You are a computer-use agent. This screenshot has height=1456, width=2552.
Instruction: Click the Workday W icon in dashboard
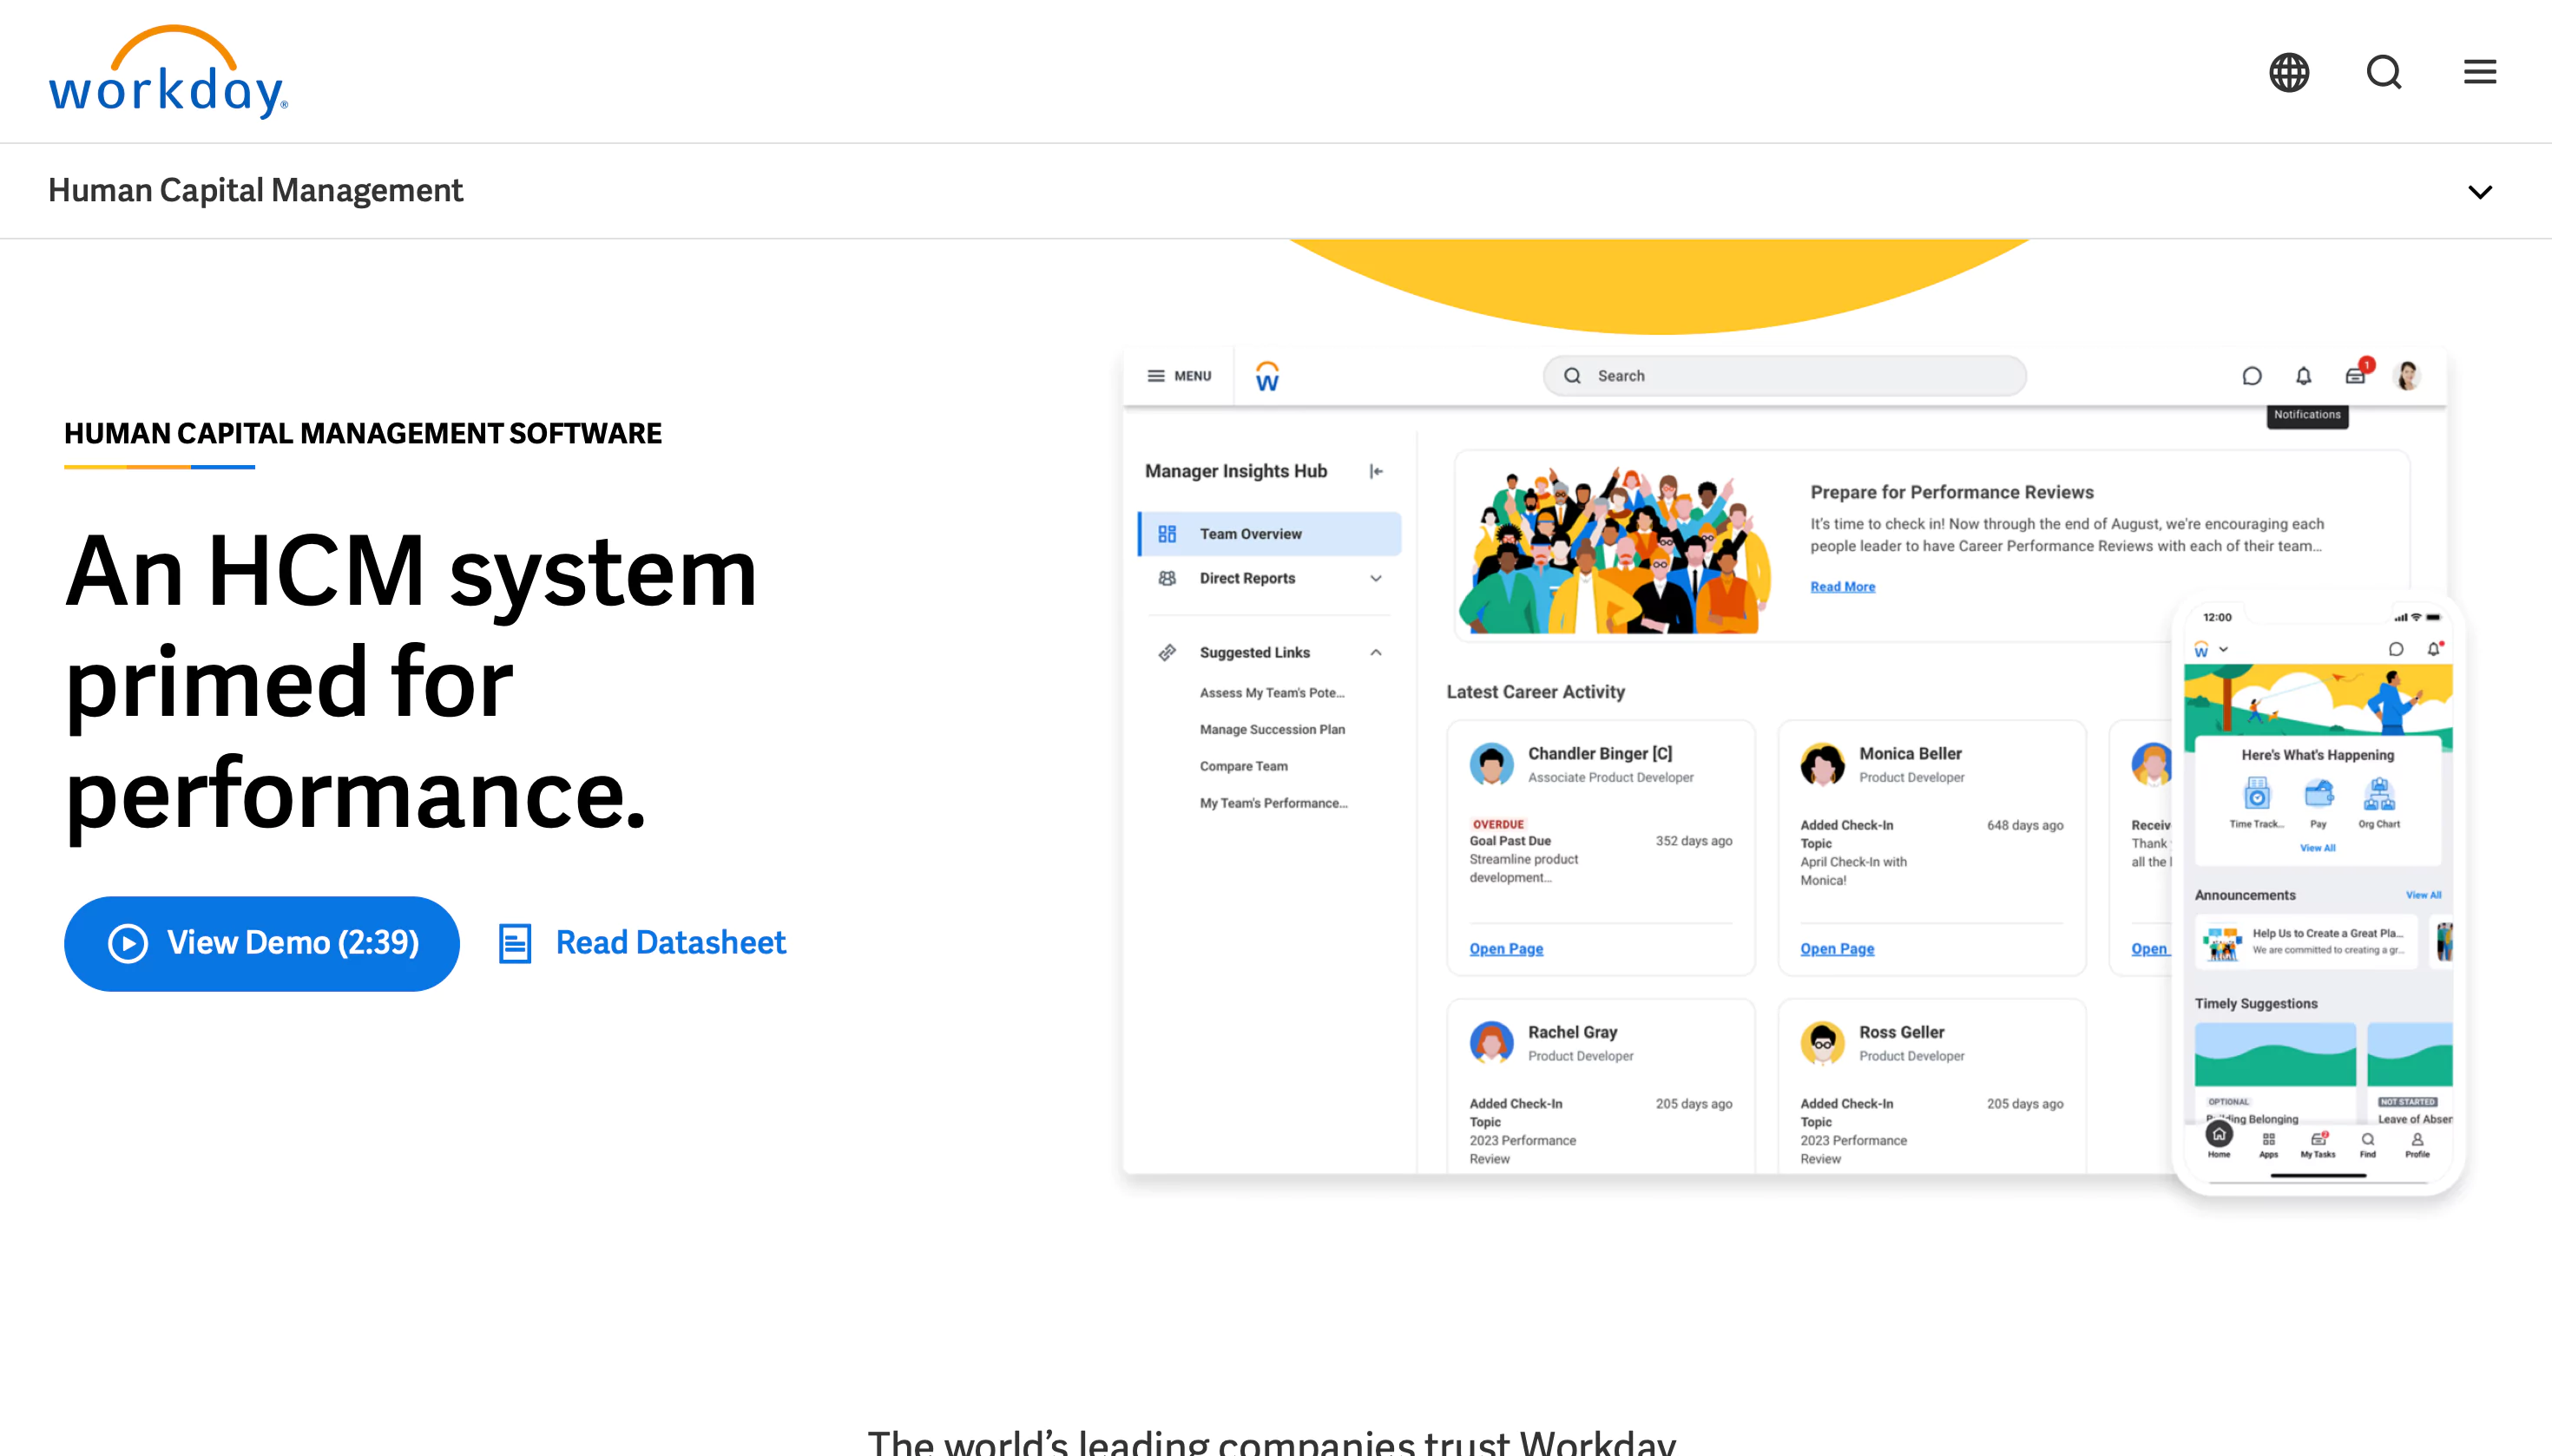[x=1266, y=376]
